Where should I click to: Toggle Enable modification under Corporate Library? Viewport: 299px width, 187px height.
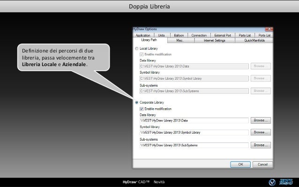click(x=142, y=109)
